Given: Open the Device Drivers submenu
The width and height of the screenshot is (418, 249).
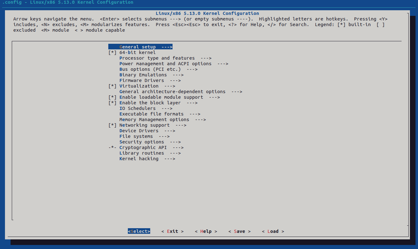Looking at the screenshot, I should coord(147,131).
